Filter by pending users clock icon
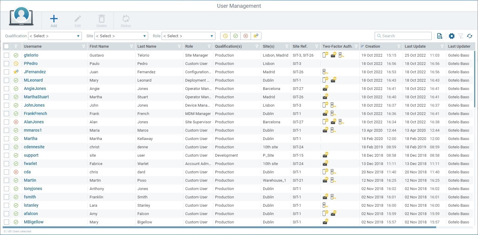478x235 pixels. tap(226, 36)
